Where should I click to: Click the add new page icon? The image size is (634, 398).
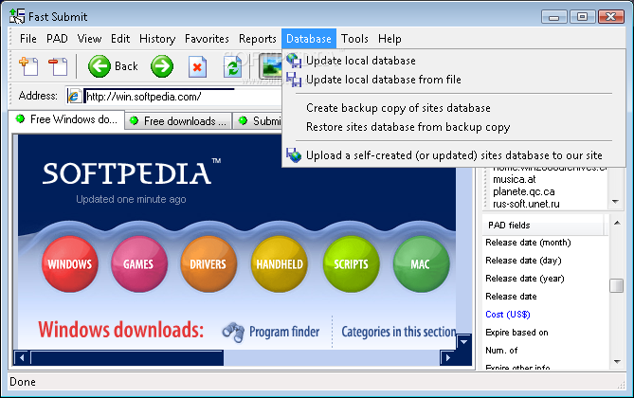click(x=28, y=66)
